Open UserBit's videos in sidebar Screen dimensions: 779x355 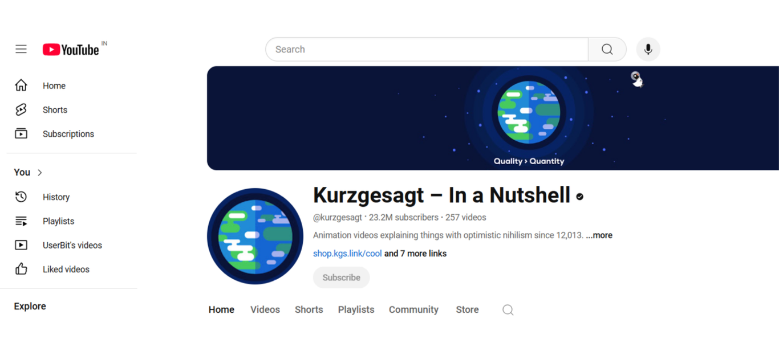pyautogui.click(x=71, y=245)
